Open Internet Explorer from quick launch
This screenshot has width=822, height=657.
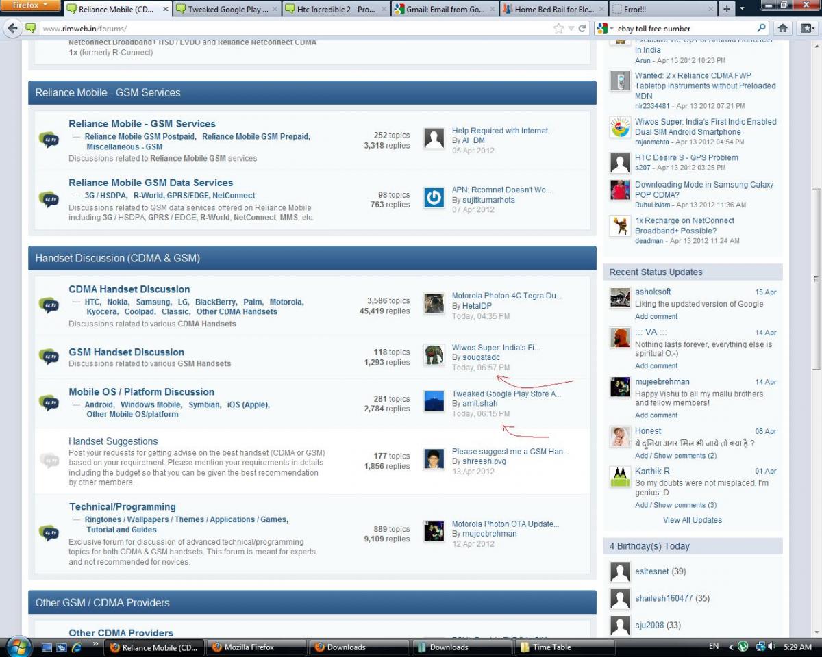coord(76,647)
